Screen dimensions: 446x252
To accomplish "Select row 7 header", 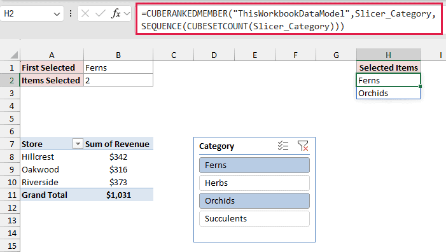I will (x=10, y=144).
